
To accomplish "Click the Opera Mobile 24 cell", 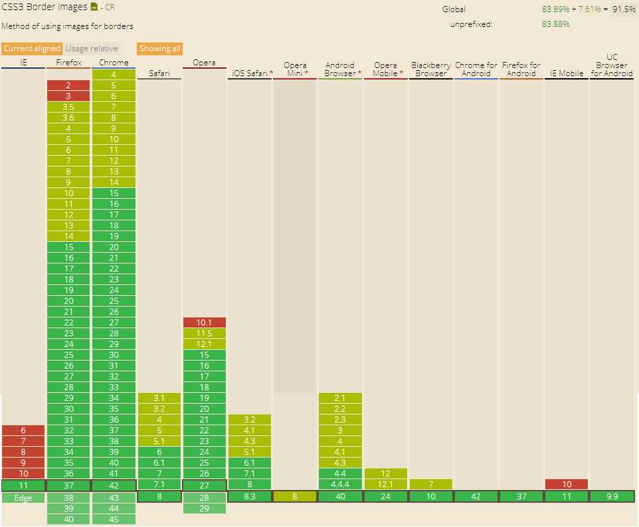I will 385,497.
